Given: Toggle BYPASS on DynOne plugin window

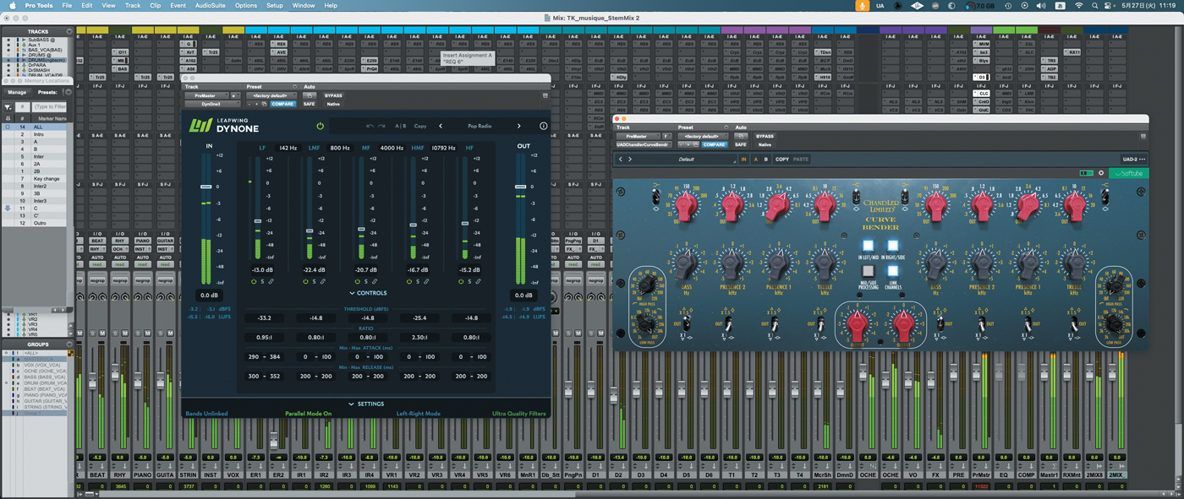Looking at the screenshot, I should (333, 95).
